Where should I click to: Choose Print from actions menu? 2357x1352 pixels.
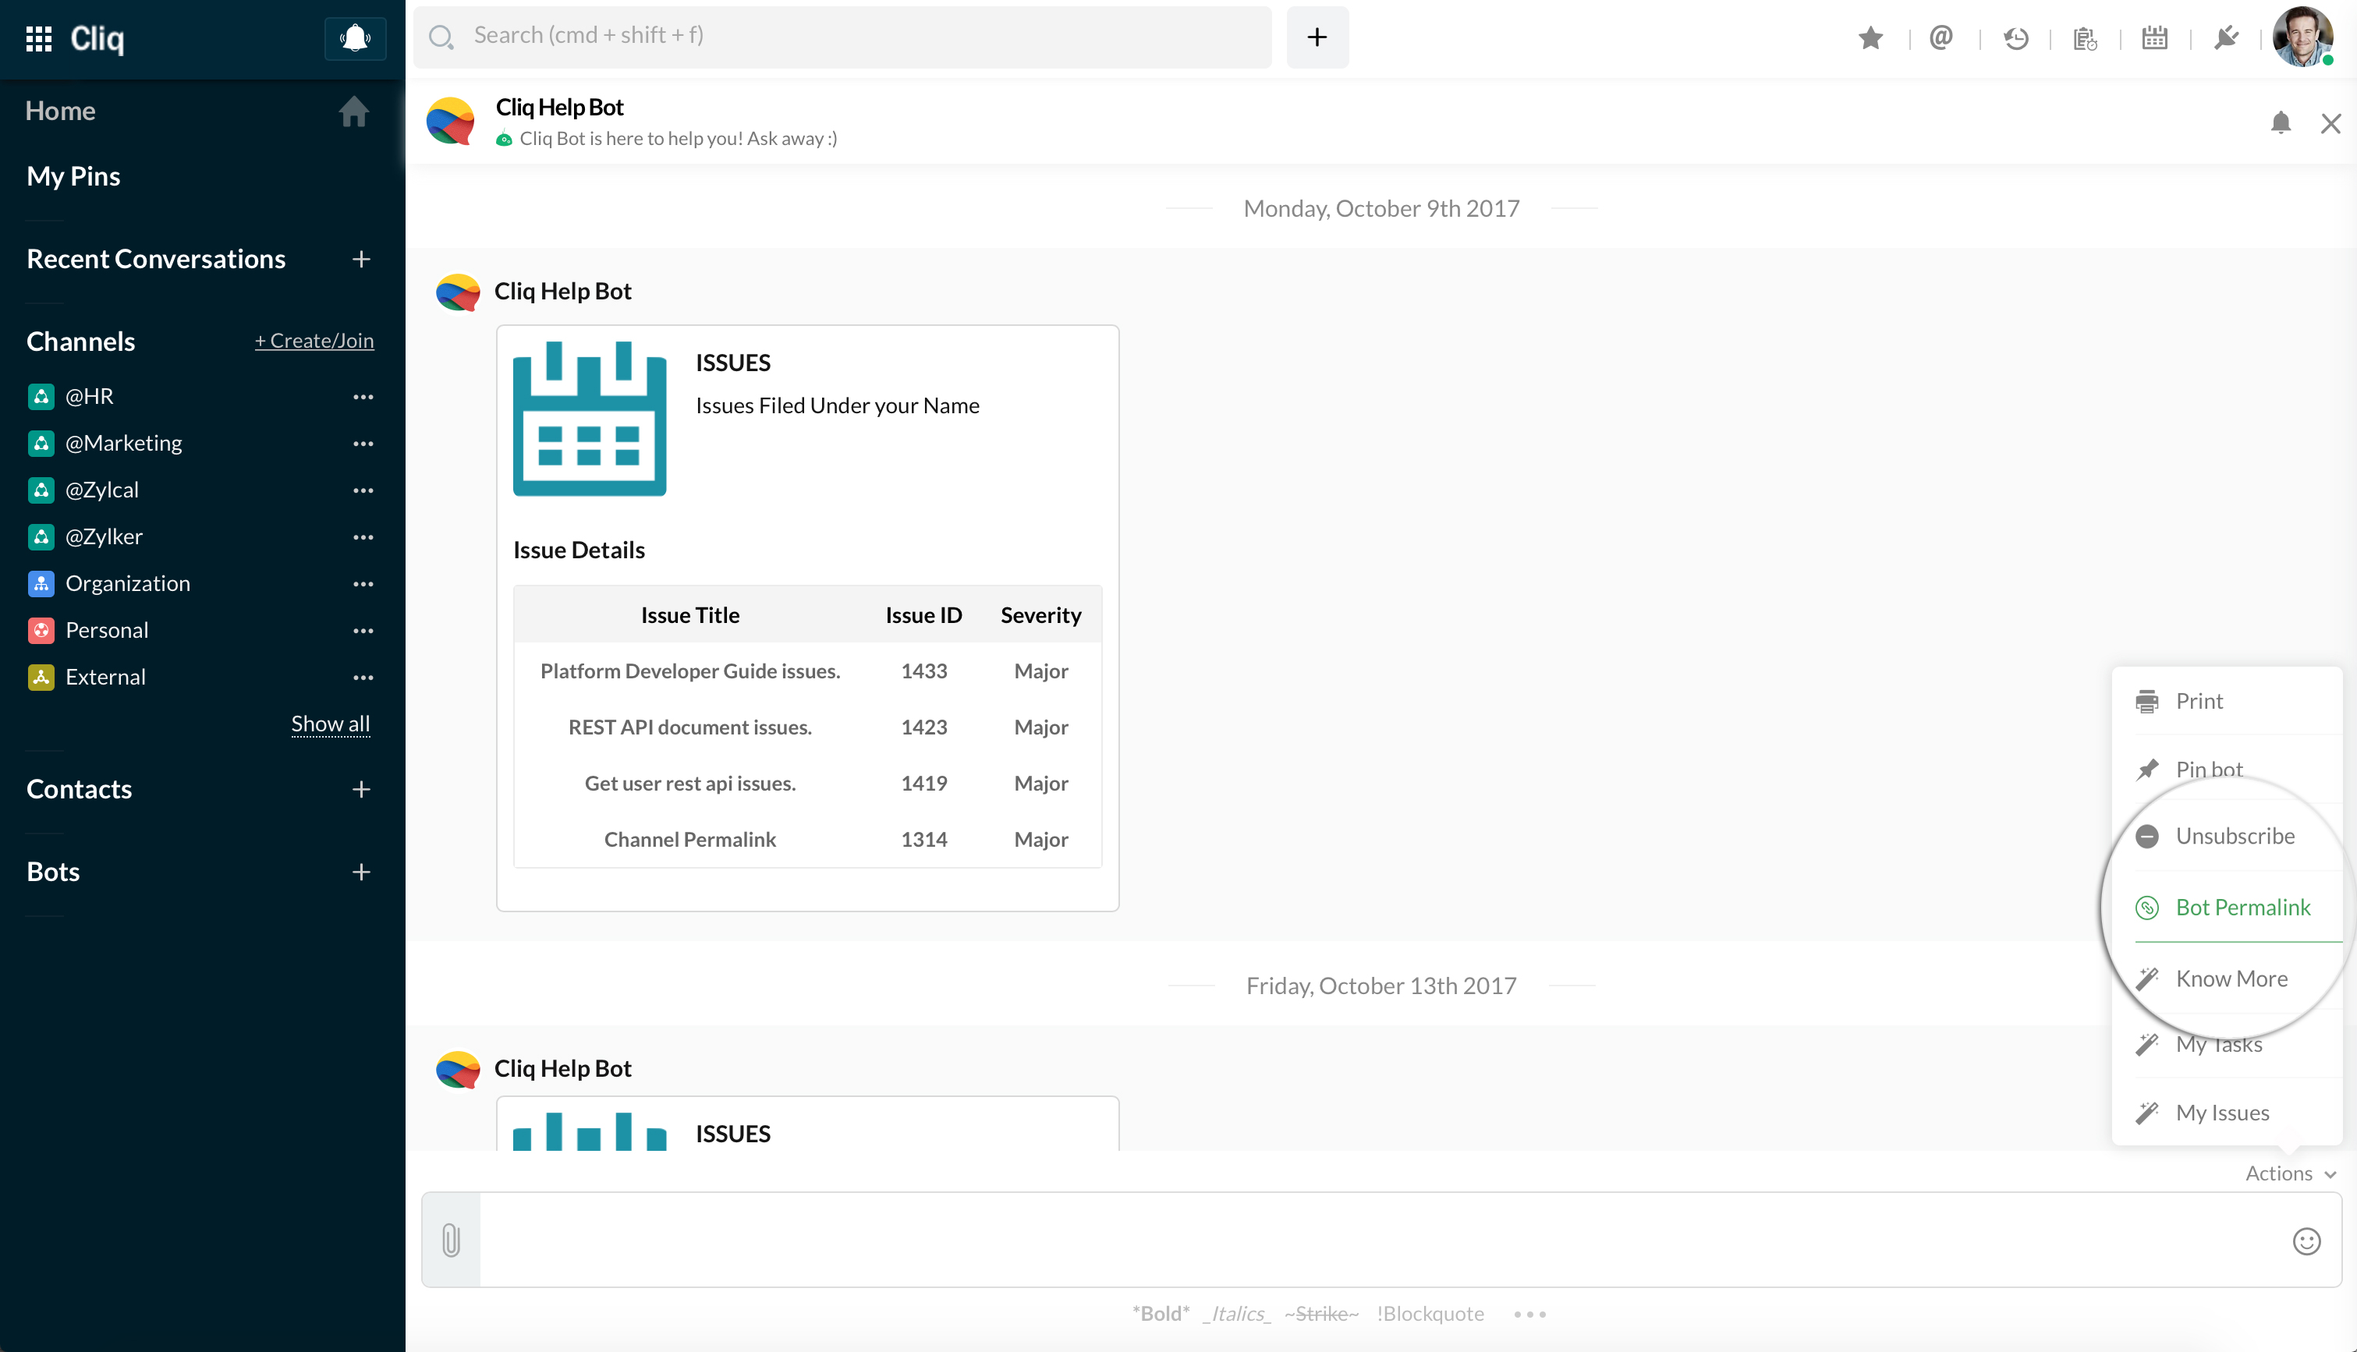point(2198,701)
